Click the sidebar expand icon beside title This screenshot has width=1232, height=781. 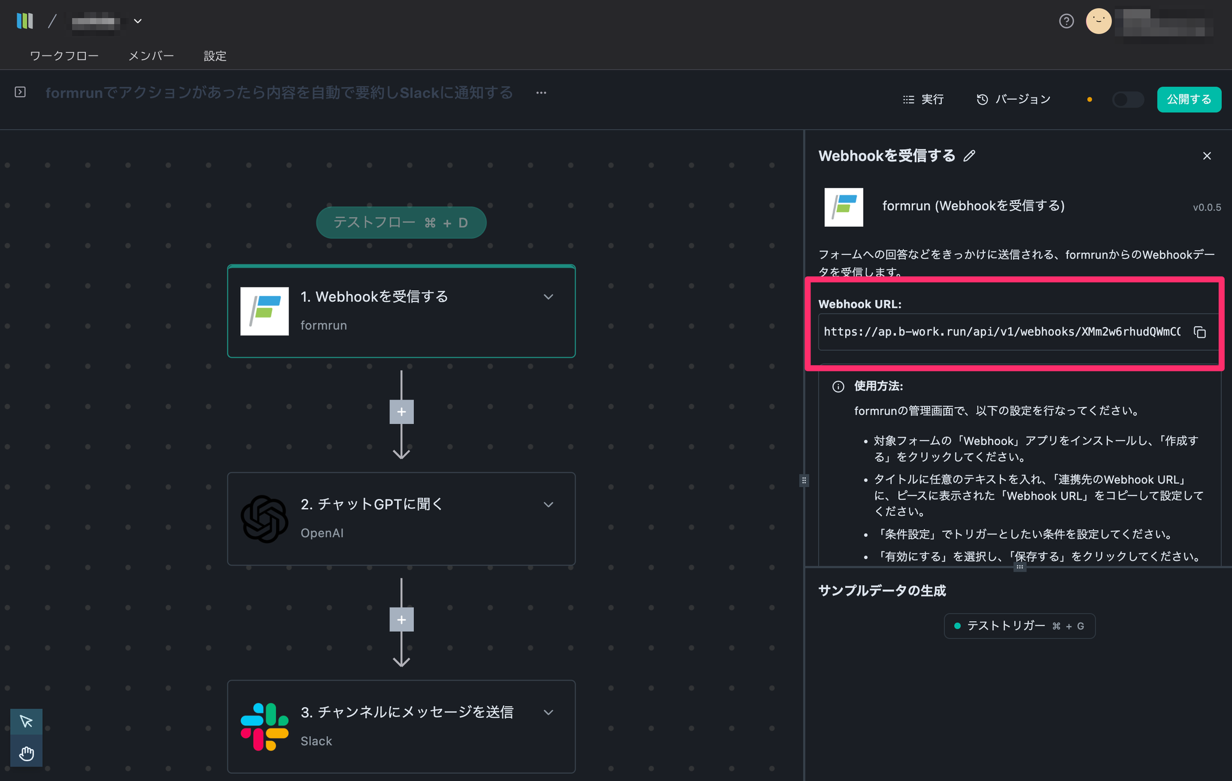click(20, 92)
